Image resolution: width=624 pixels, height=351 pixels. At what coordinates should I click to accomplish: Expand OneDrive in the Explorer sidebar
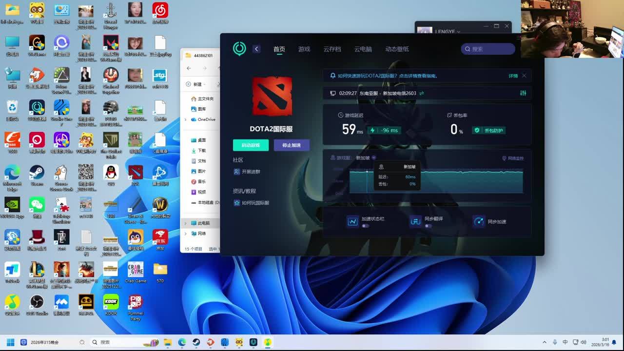[x=185, y=119]
